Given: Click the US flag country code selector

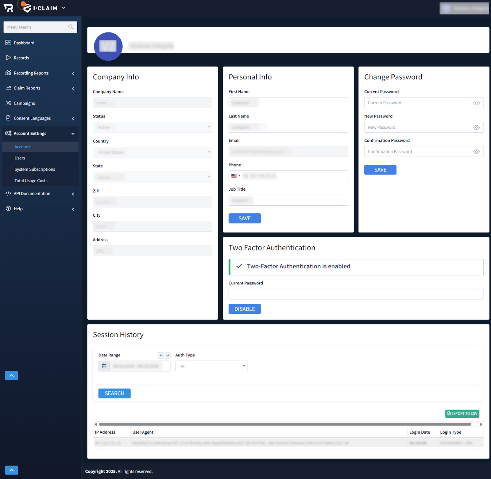Looking at the screenshot, I should point(235,176).
